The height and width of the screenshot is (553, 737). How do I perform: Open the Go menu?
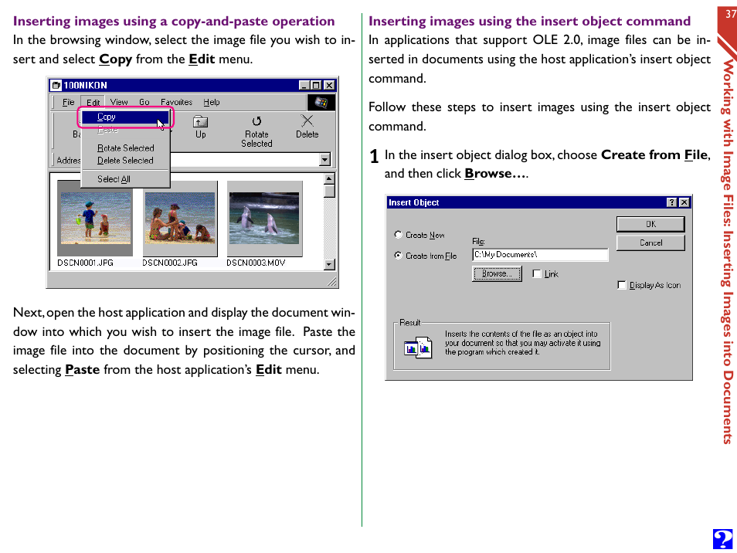click(144, 102)
